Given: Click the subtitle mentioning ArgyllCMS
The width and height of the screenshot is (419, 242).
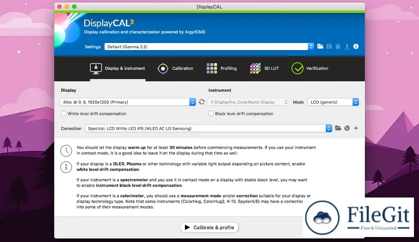Looking at the screenshot, I should 144,32.
